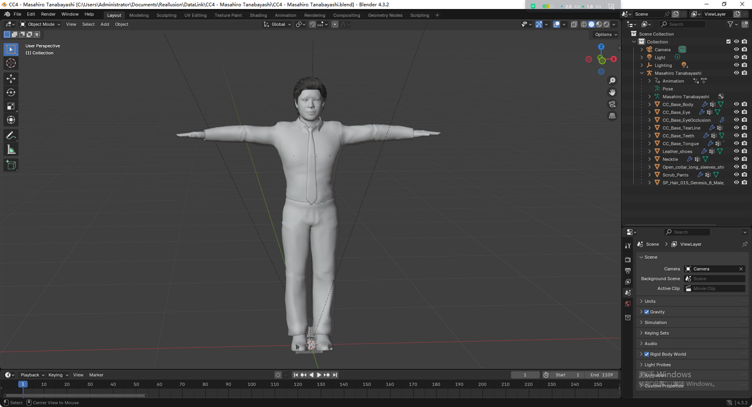The width and height of the screenshot is (752, 407).
Task: Open the Render menu
Action: pyautogui.click(x=48, y=15)
